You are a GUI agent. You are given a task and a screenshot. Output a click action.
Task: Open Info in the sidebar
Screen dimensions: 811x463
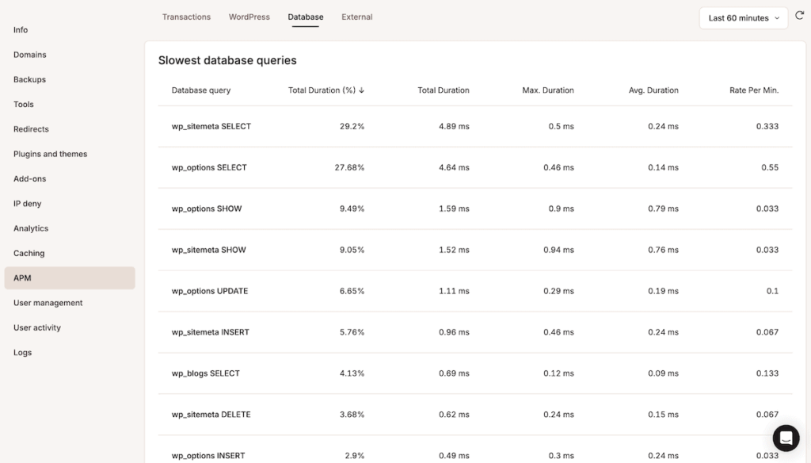pos(20,29)
